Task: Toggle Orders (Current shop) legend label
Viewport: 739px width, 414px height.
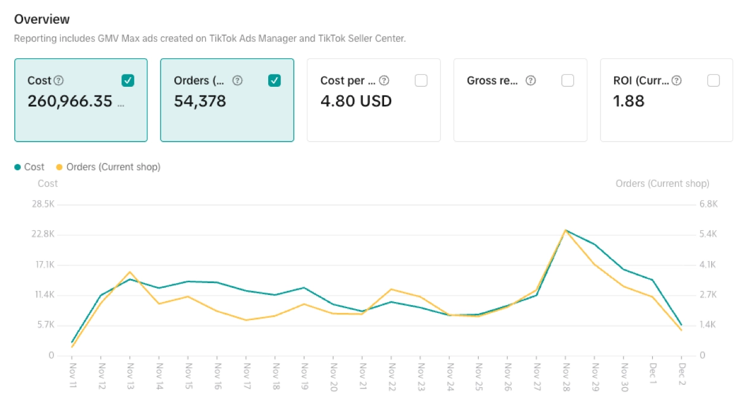Action: [x=113, y=167]
